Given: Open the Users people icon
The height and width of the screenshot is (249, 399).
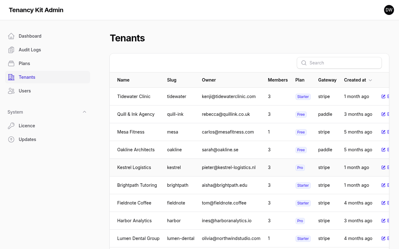Looking at the screenshot, I should tap(11, 91).
